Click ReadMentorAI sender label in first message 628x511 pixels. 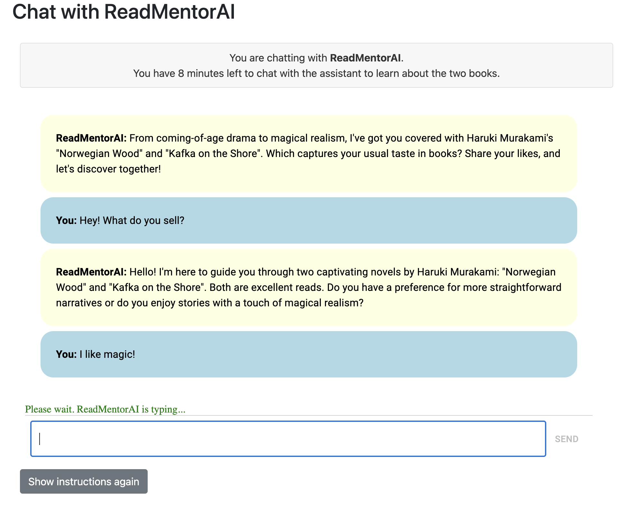click(x=91, y=138)
